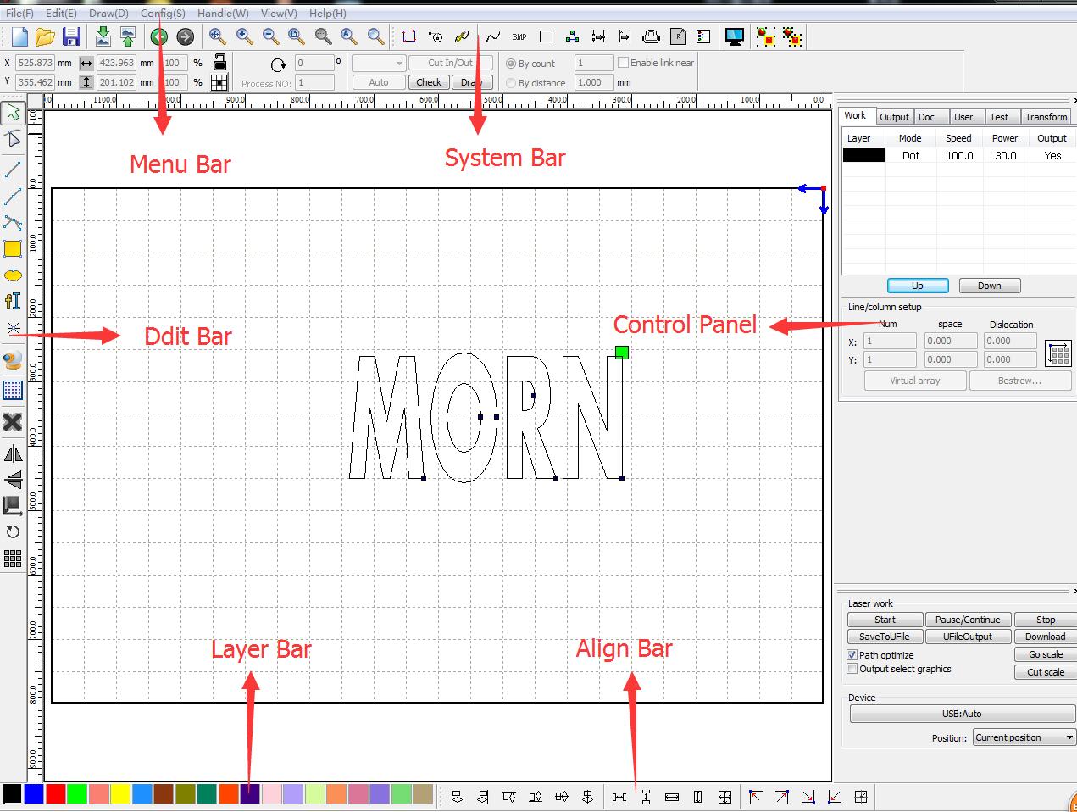Click the mirror horizontal tool icon
The image size is (1077, 812).
pyautogui.click(x=13, y=453)
